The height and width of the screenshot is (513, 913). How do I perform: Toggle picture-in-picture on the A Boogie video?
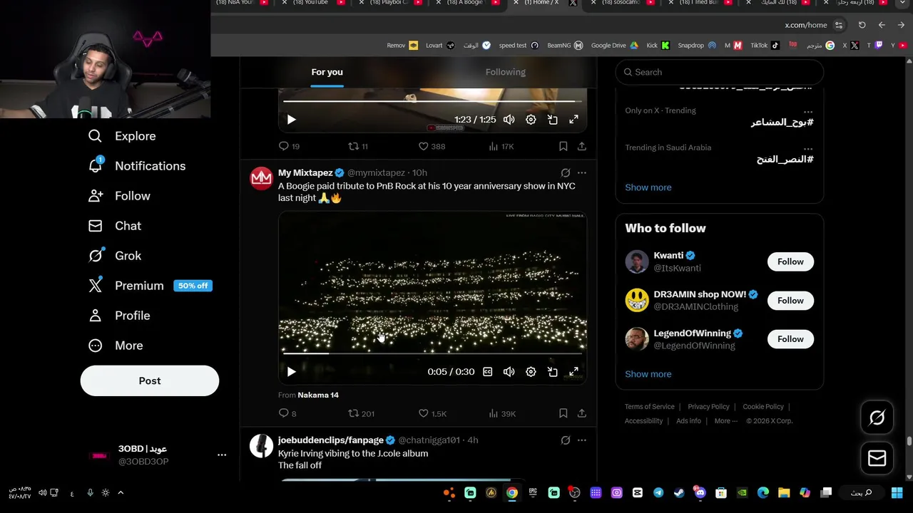pos(552,372)
